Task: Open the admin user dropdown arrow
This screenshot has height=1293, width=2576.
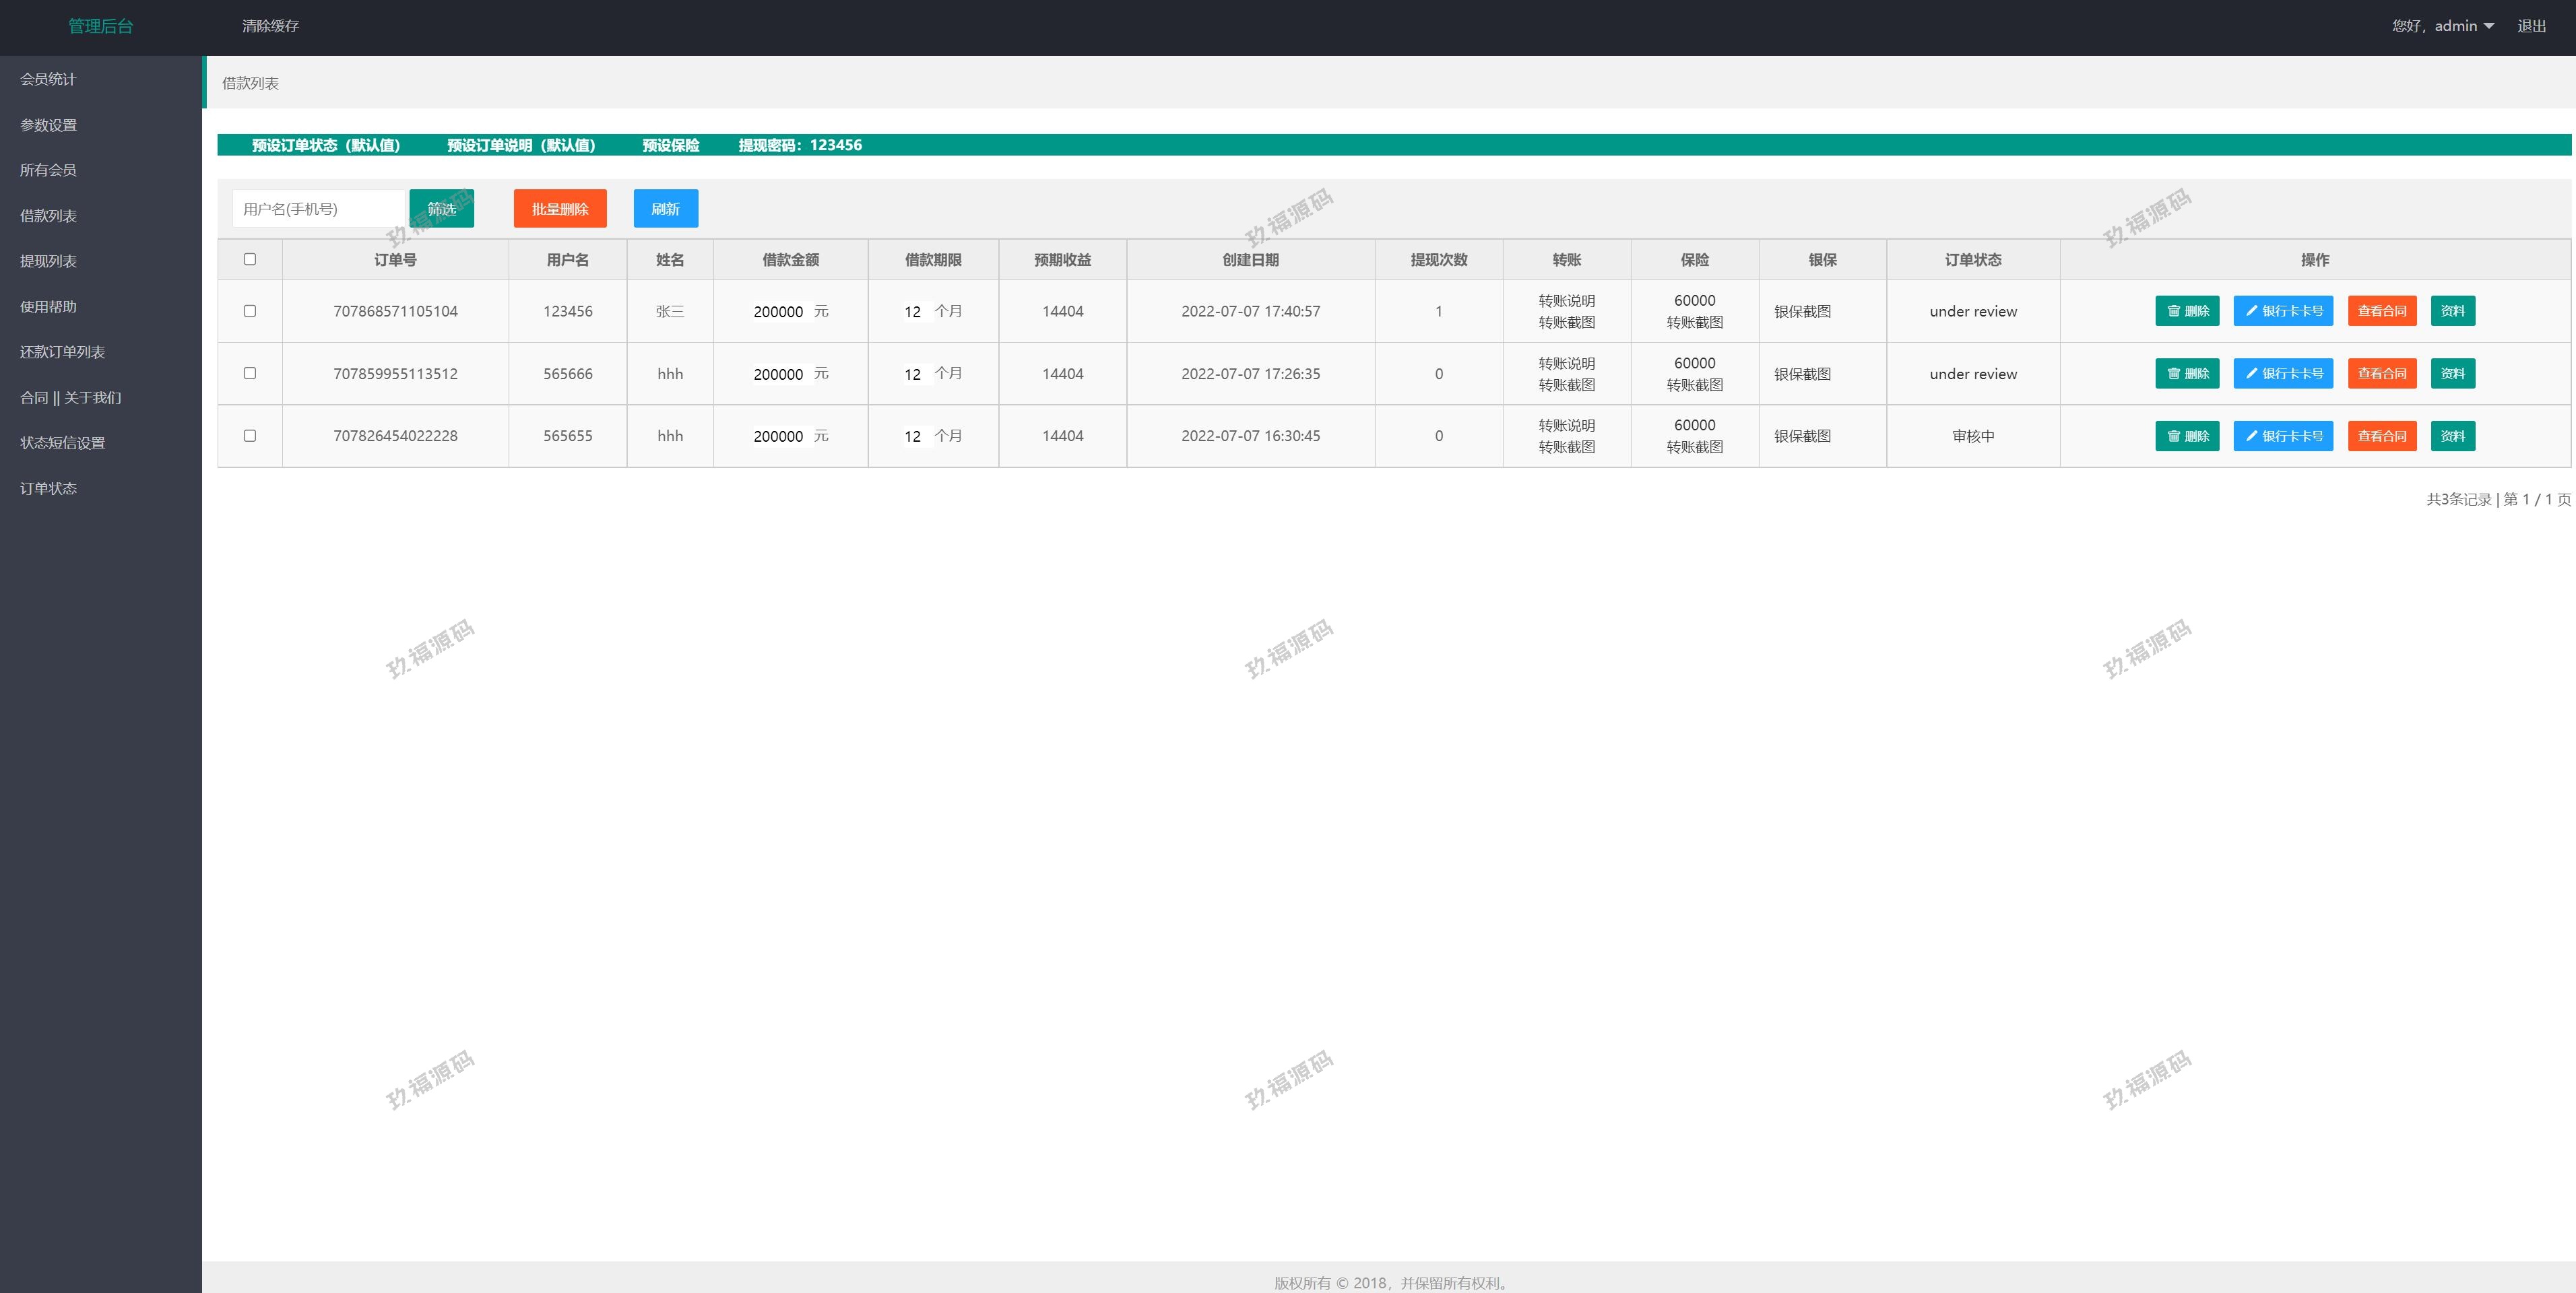Action: 2488,26
